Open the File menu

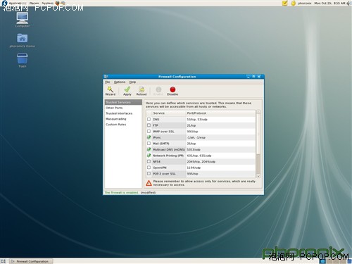tap(108, 82)
